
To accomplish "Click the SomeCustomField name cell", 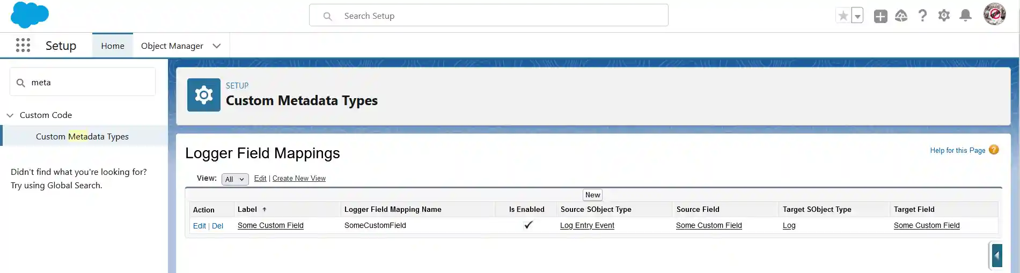I will click(x=375, y=225).
